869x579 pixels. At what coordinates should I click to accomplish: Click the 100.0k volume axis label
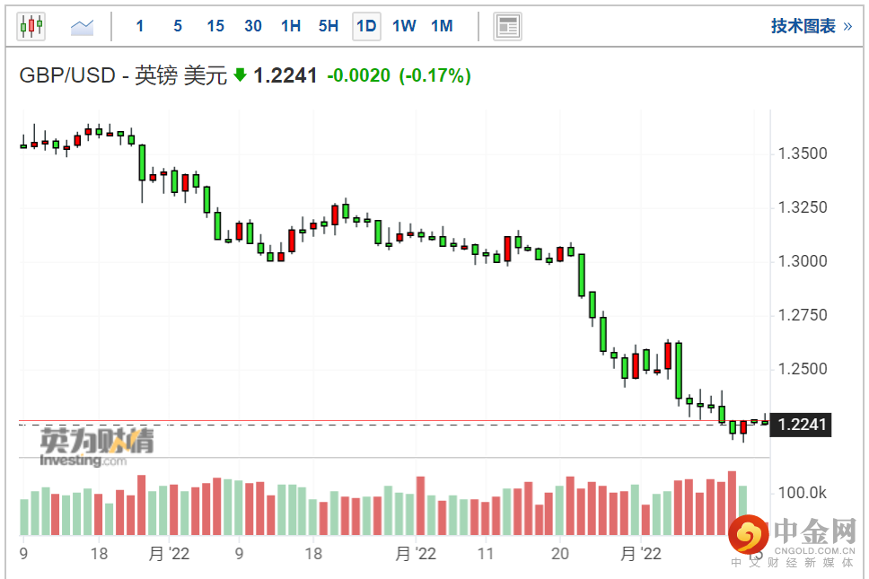pyautogui.click(x=803, y=493)
